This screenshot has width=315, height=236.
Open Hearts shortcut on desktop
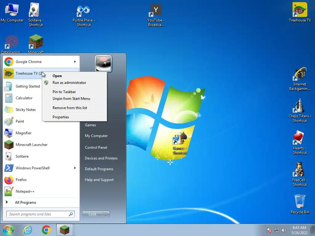click(300, 143)
